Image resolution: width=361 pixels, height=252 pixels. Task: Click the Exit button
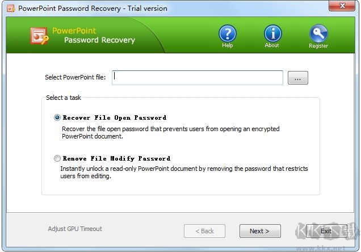(x=326, y=231)
